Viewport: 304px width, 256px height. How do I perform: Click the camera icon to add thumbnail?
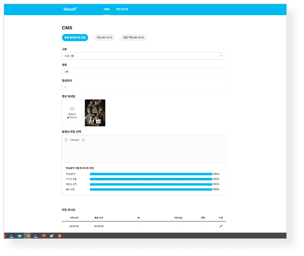pyautogui.click(x=72, y=109)
